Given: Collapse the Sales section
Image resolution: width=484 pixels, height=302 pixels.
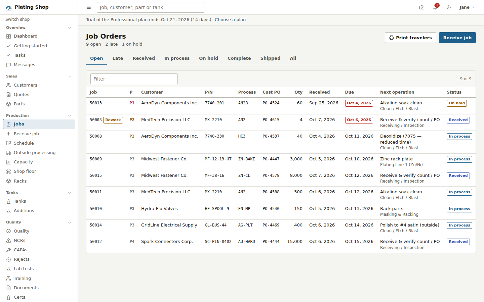Looking at the screenshot, I should click(39, 77).
